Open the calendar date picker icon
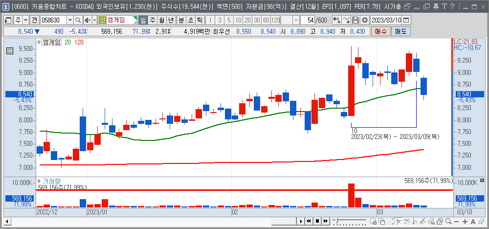Screen dimensions: 489x229 pyautogui.click(x=406, y=21)
